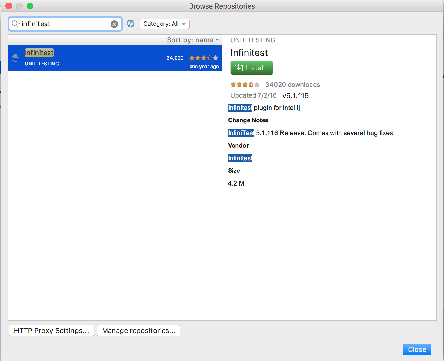Viewport: 444px width, 361px height.
Task: Click the version v5.1.116 text
Action: tap(296, 96)
